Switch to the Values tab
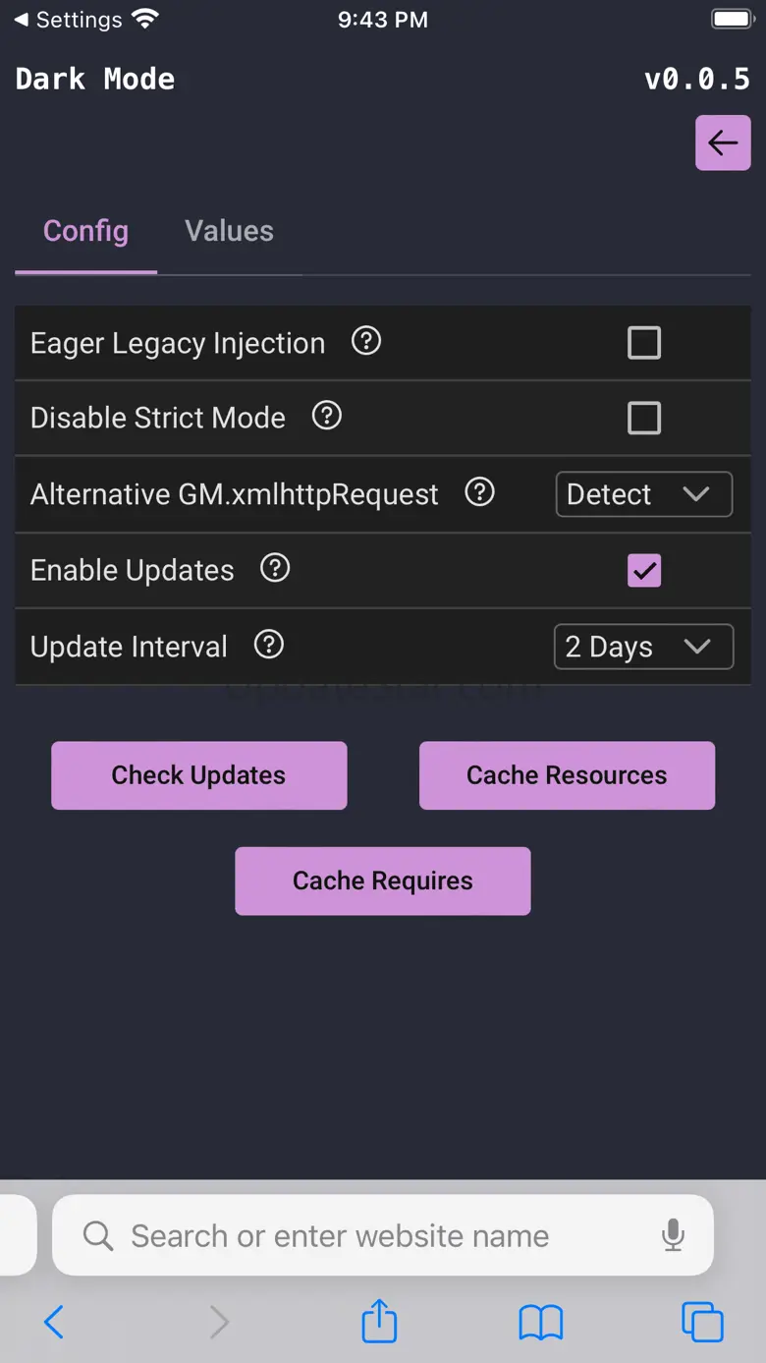 pyautogui.click(x=229, y=231)
